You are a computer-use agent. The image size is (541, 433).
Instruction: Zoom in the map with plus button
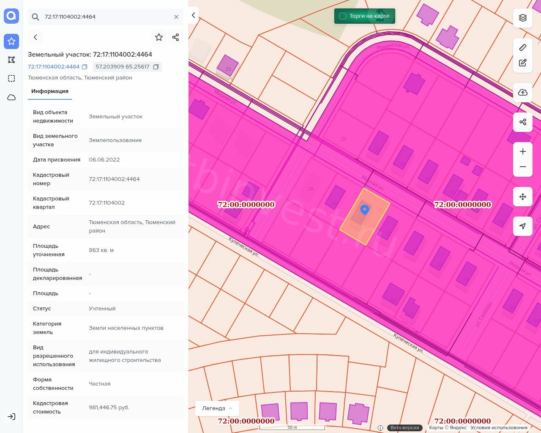[523, 152]
